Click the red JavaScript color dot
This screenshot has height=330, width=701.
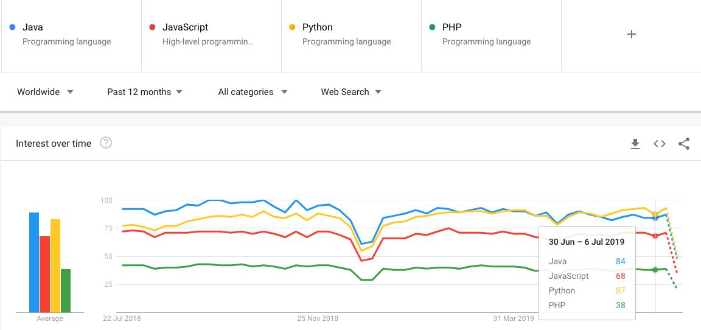152,27
